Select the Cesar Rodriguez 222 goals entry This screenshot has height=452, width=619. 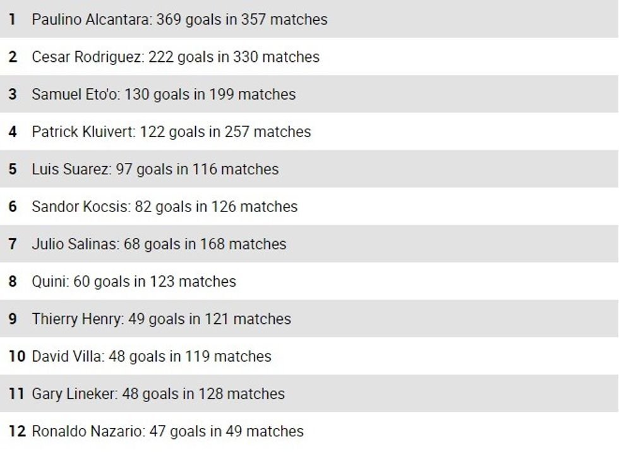point(176,57)
